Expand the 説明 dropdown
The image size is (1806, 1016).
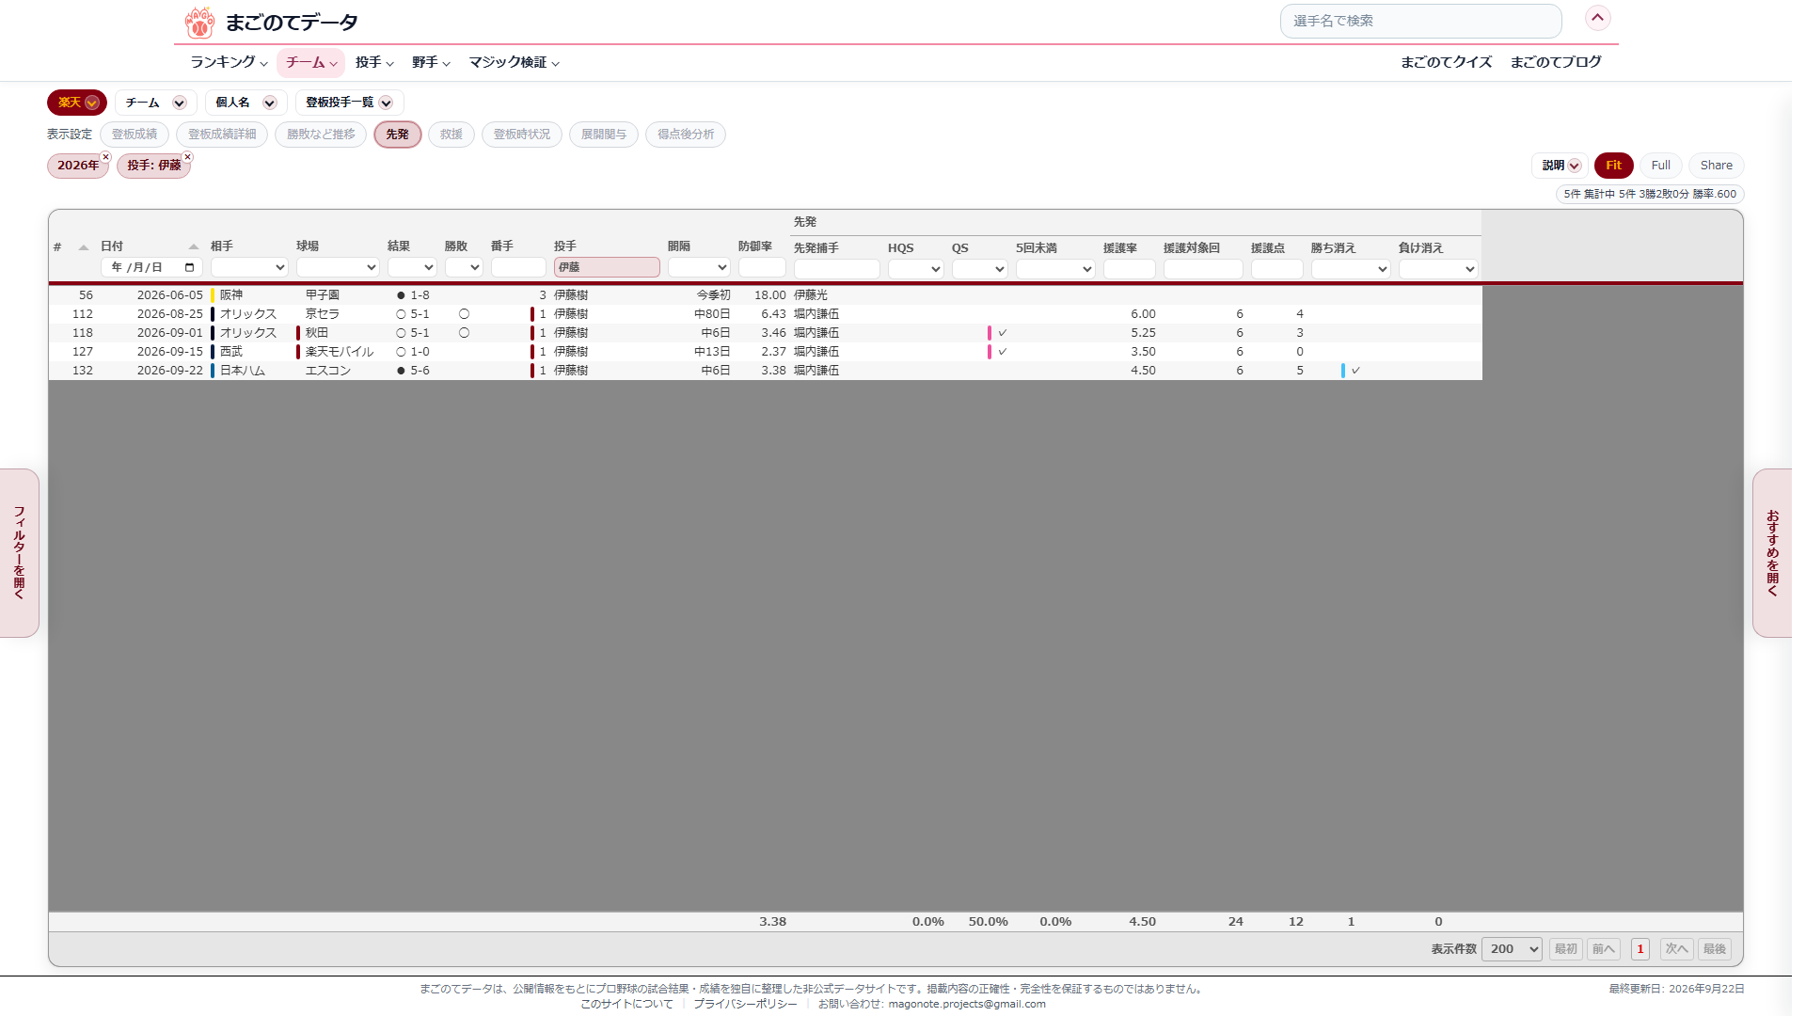pos(1560,166)
